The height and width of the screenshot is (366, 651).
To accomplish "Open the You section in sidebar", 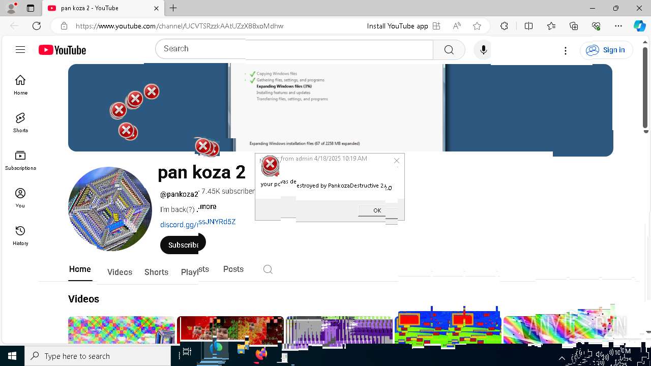I will pyautogui.click(x=20, y=198).
